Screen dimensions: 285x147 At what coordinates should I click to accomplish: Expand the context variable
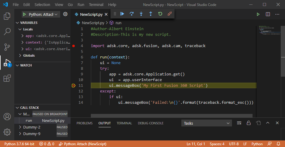pyautogui.click(x=22, y=42)
